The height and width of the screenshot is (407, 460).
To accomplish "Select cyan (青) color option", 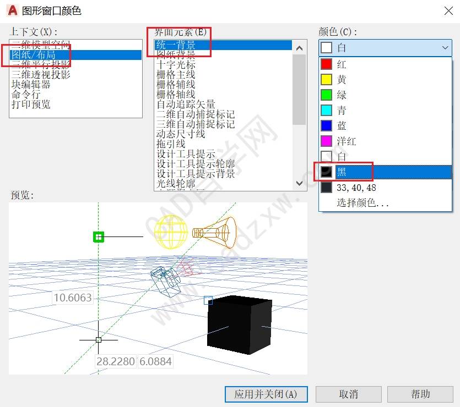I will click(342, 111).
